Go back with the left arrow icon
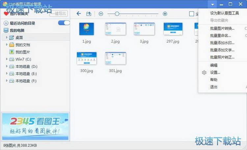Viewport: 247px width, 150px height. pos(79,14)
